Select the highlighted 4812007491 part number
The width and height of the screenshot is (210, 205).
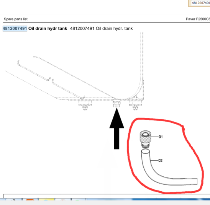pos(15,28)
